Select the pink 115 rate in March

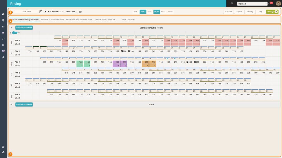tap(269, 41)
